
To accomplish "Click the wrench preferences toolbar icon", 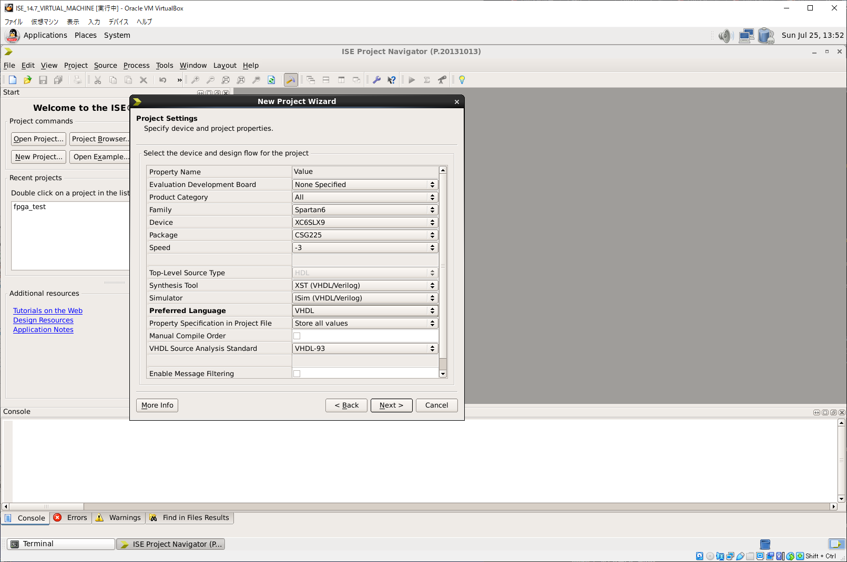I will point(376,80).
